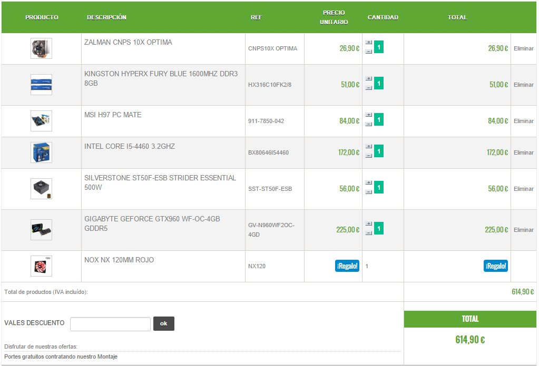Click the quantity box for Zalman CNPS 10X
The image size is (539, 367).
tap(379, 47)
